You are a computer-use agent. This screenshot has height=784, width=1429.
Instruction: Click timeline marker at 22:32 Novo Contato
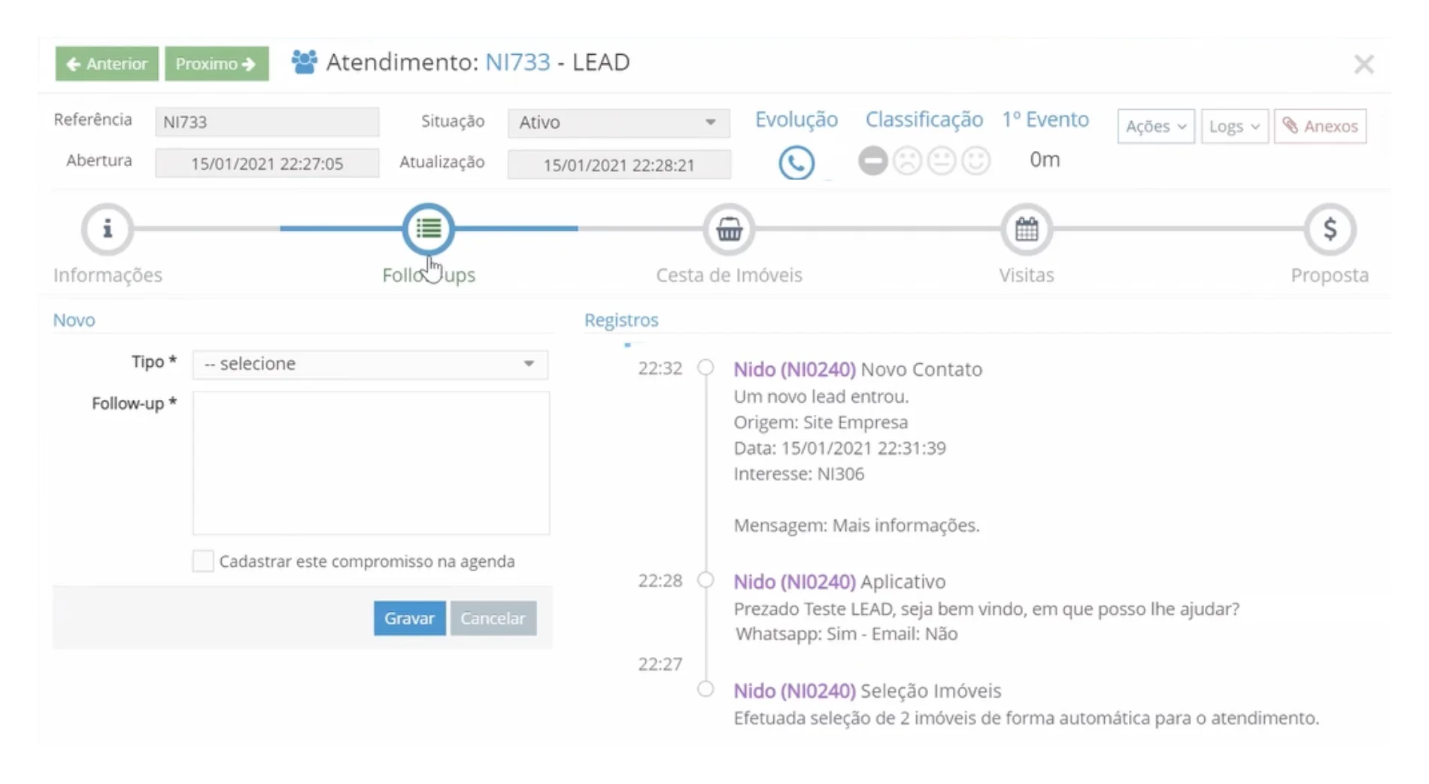[705, 368]
